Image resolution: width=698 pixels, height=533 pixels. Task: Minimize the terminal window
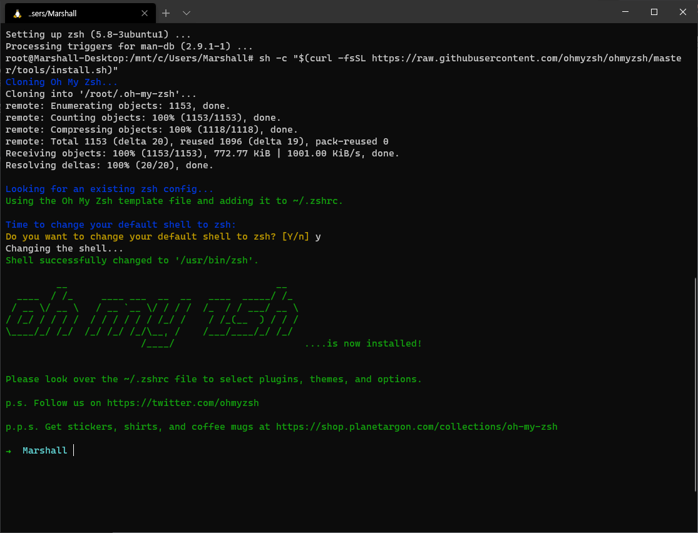(x=625, y=12)
